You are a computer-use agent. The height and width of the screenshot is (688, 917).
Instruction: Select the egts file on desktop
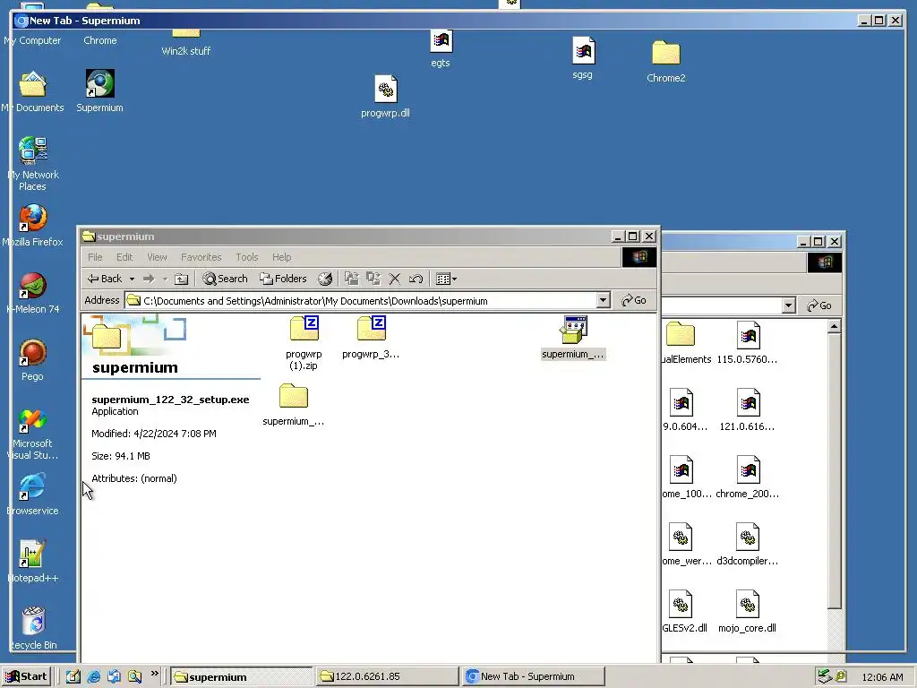(x=441, y=48)
